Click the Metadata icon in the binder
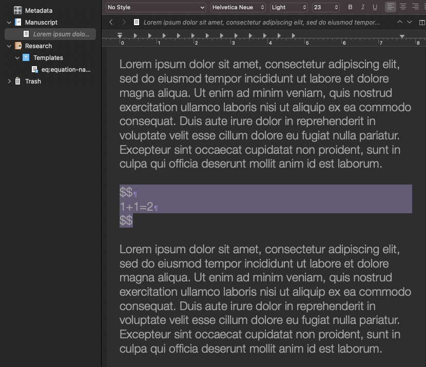 pos(17,10)
